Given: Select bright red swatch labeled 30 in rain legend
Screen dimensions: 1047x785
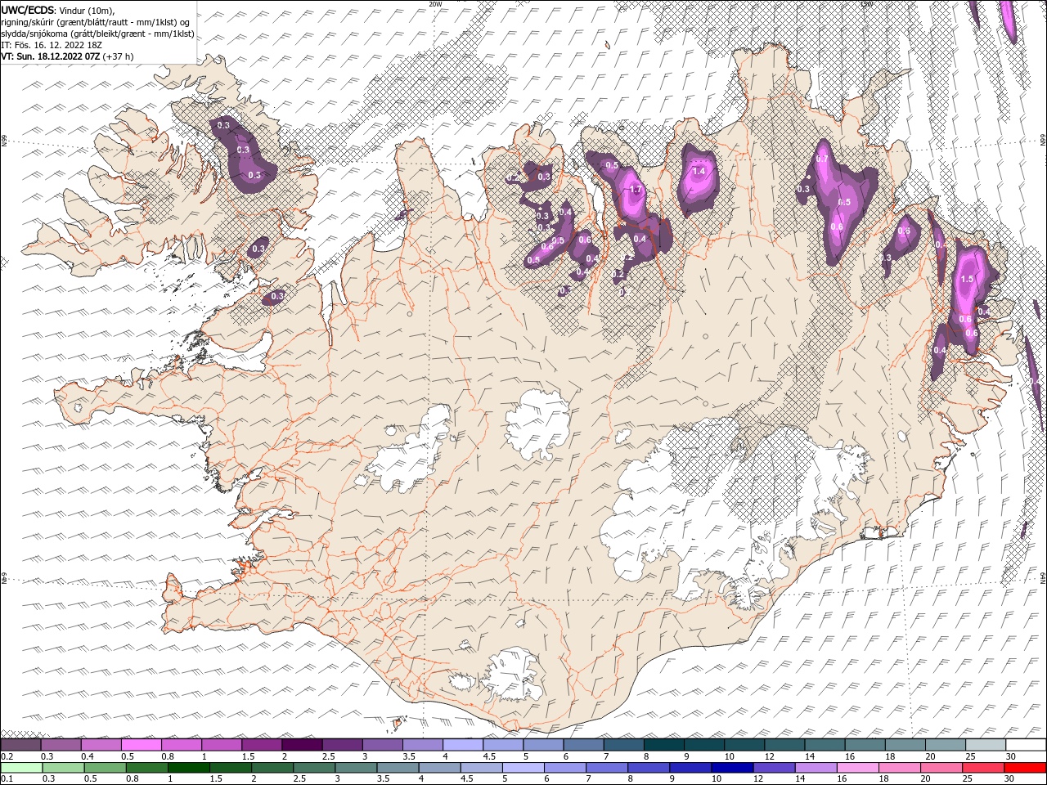Looking at the screenshot, I should [1024, 768].
